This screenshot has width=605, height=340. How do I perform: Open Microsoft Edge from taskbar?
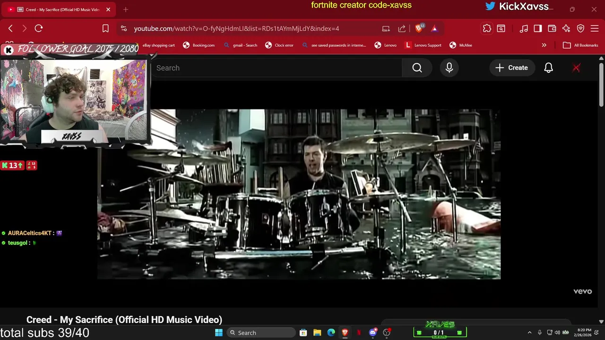331,332
